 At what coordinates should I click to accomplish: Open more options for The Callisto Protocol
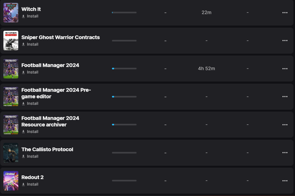285,153
